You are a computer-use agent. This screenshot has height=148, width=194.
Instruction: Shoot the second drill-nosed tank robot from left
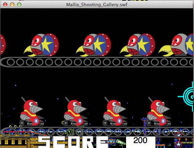click(x=75, y=112)
